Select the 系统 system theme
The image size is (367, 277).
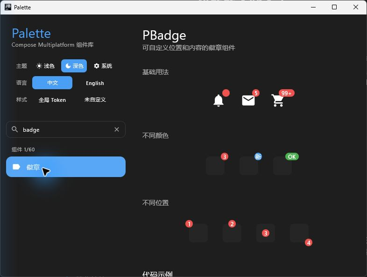pyautogui.click(x=103, y=66)
